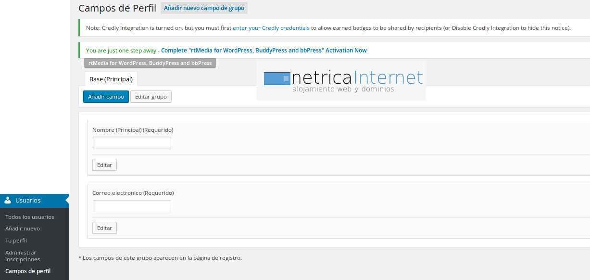Focus the Nombre (Principal) text input
Image resolution: width=590 pixels, height=280 pixels.
coord(132,143)
